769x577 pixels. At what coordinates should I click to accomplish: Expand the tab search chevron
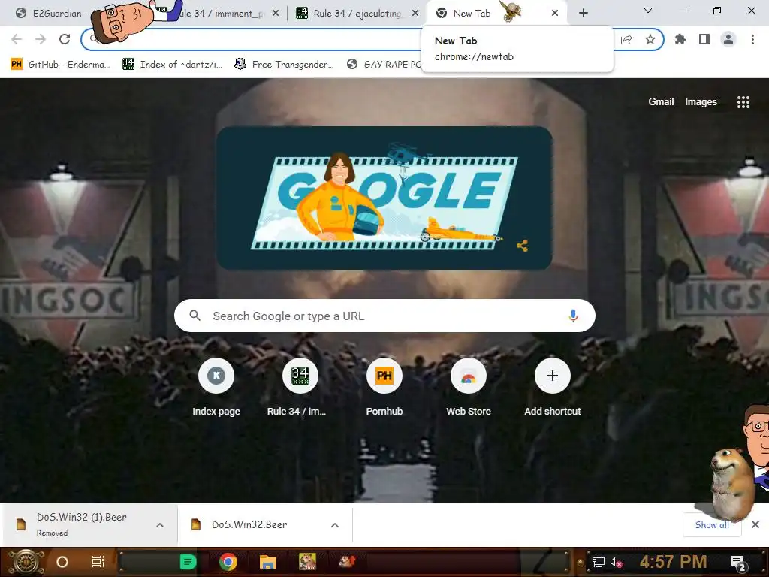[x=647, y=11]
